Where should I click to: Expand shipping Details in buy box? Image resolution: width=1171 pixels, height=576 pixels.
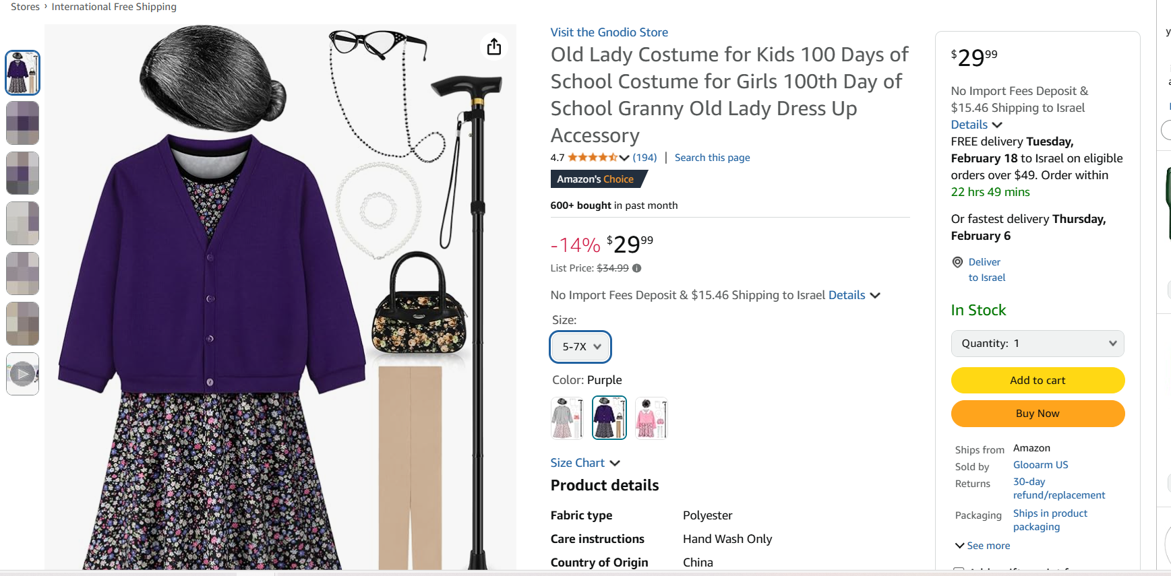(976, 125)
